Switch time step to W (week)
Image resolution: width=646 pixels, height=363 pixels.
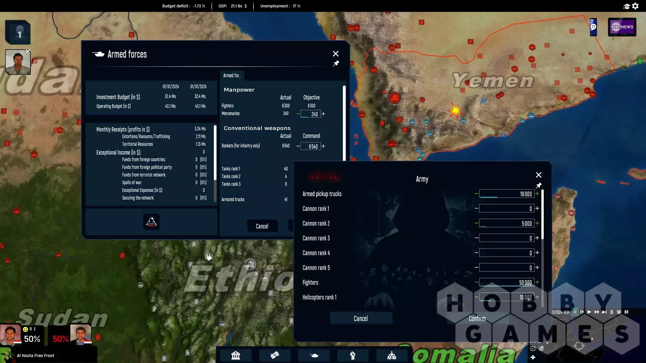coord(619,312)
